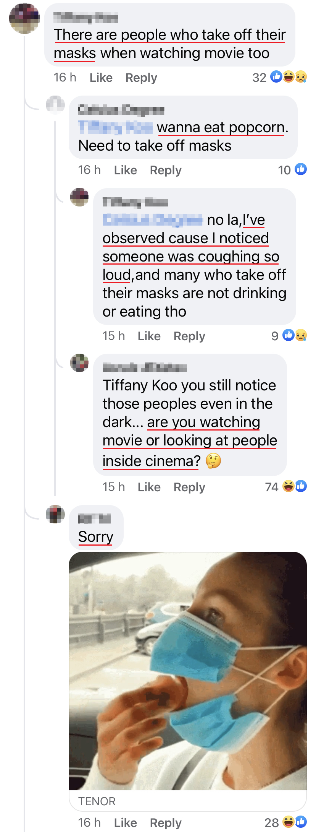Image resolution: width=316 pixels, height=832 pixels.
Task: Open the TENOR source label
Action: tap(97, 801)
